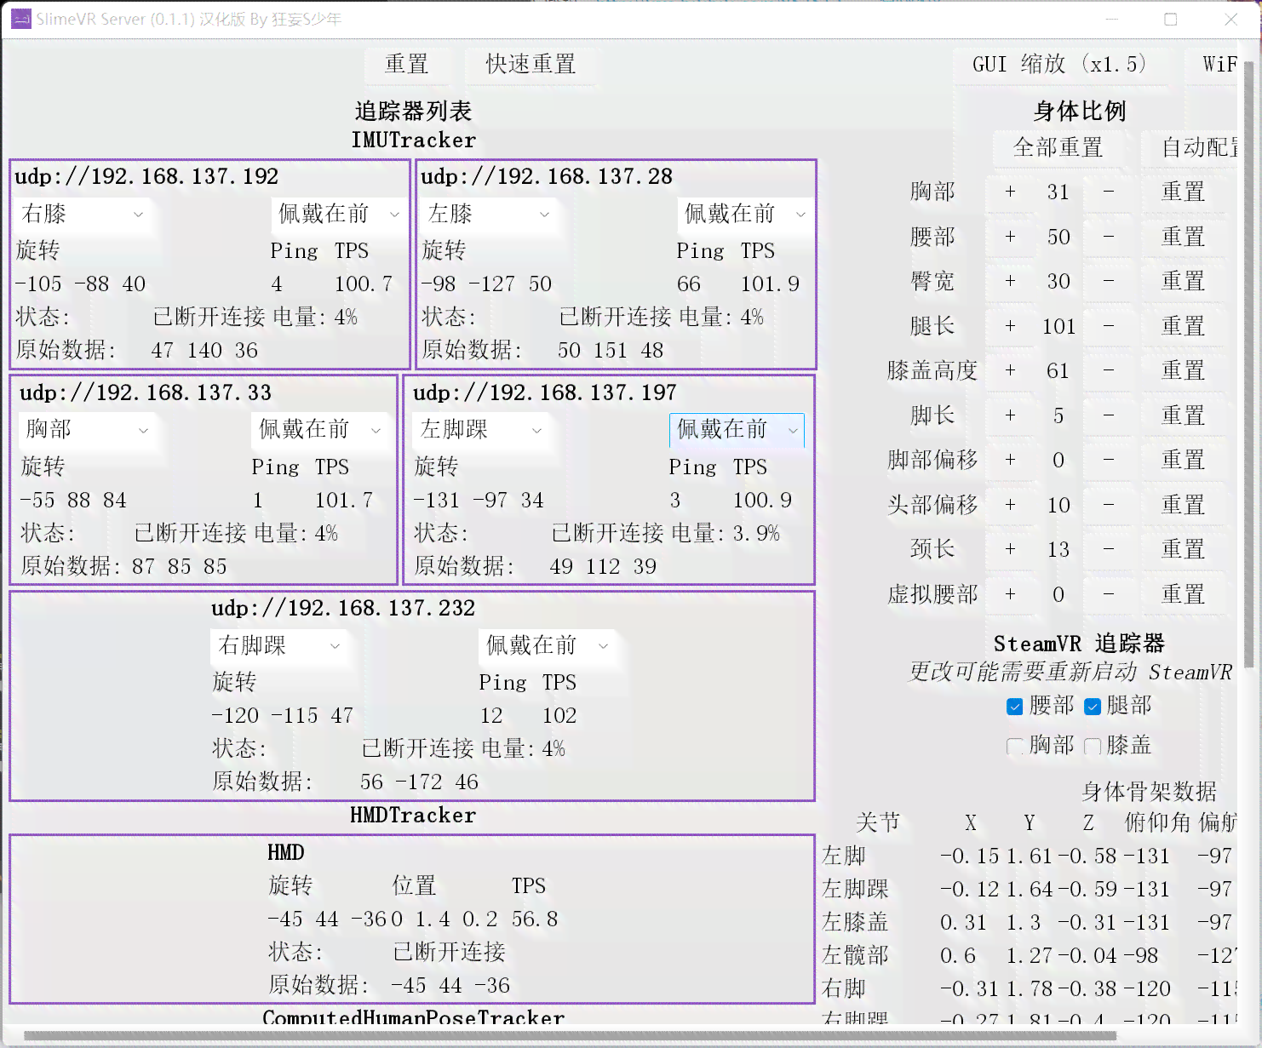Decrease 膝盖高度 value with minus button
The height and width of the screenshot is (1048, 1262).
point(1109,370)
